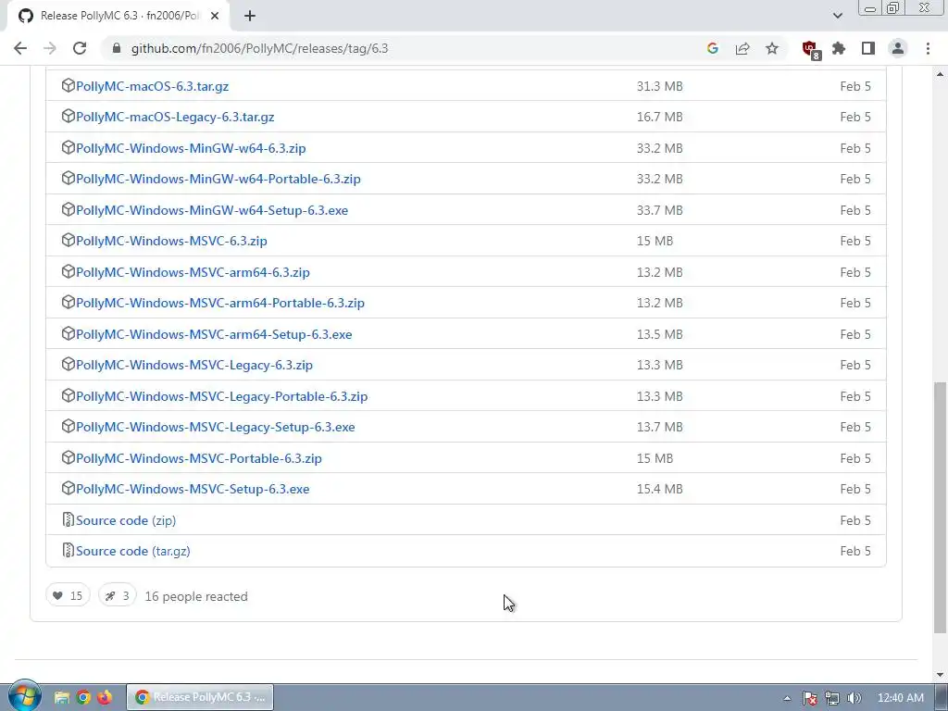
Task: Click the page vertical scrollbar thumb
Action: tap(941, 508)
